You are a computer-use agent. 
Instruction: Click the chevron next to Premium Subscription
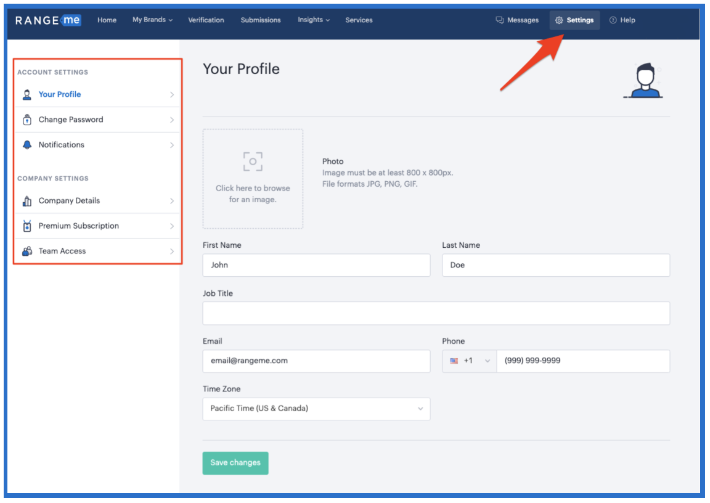[x=172, y=226]
